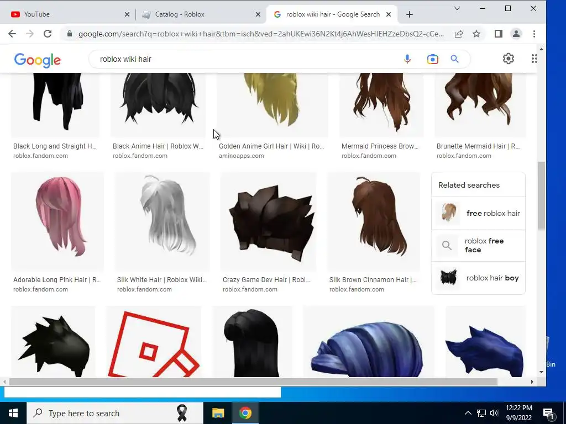The height and width of the screenshot is (424, 566).
Task: Open Silk Brown Cinnamon Hair title link
Action: tap(373, 280)
